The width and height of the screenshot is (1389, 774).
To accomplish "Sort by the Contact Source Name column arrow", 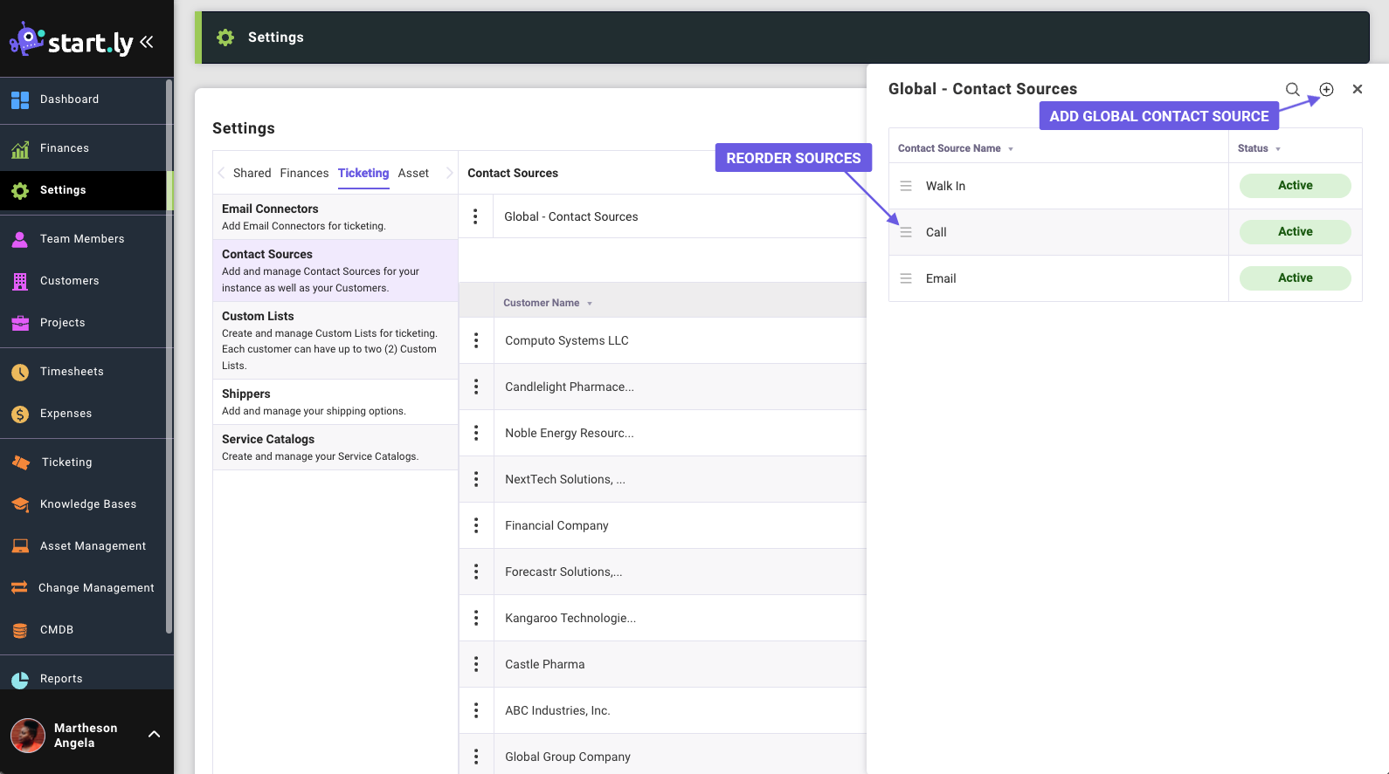I will pos(1011,149).
